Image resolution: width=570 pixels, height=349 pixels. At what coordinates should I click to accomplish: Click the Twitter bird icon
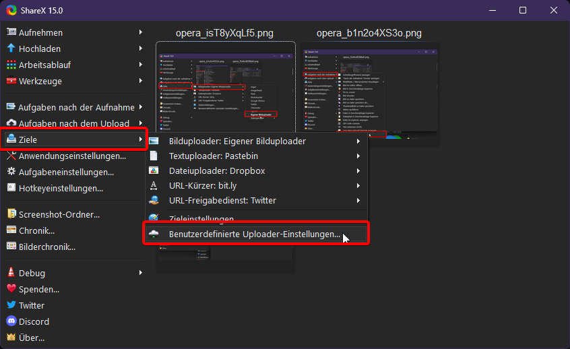[x=11, y=305]
